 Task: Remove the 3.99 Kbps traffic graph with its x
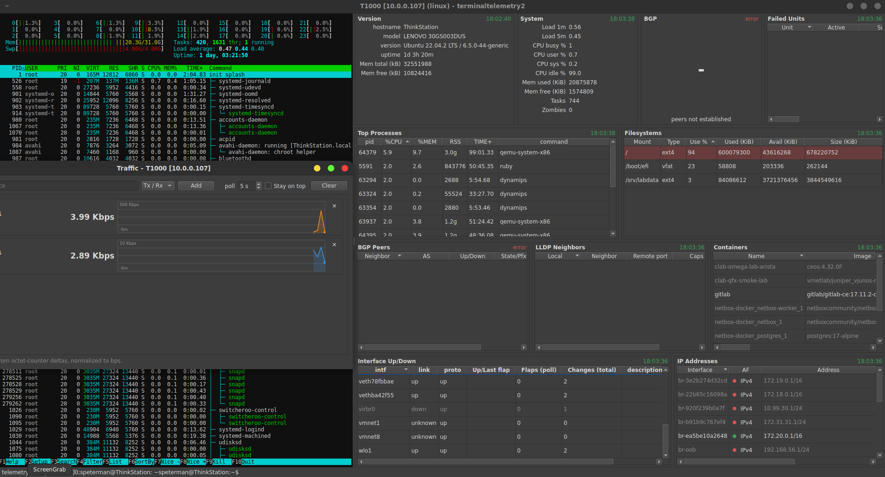pyautogui.click(x=334, y=206)
